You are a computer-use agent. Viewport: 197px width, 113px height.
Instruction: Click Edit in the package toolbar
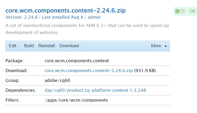13,46
